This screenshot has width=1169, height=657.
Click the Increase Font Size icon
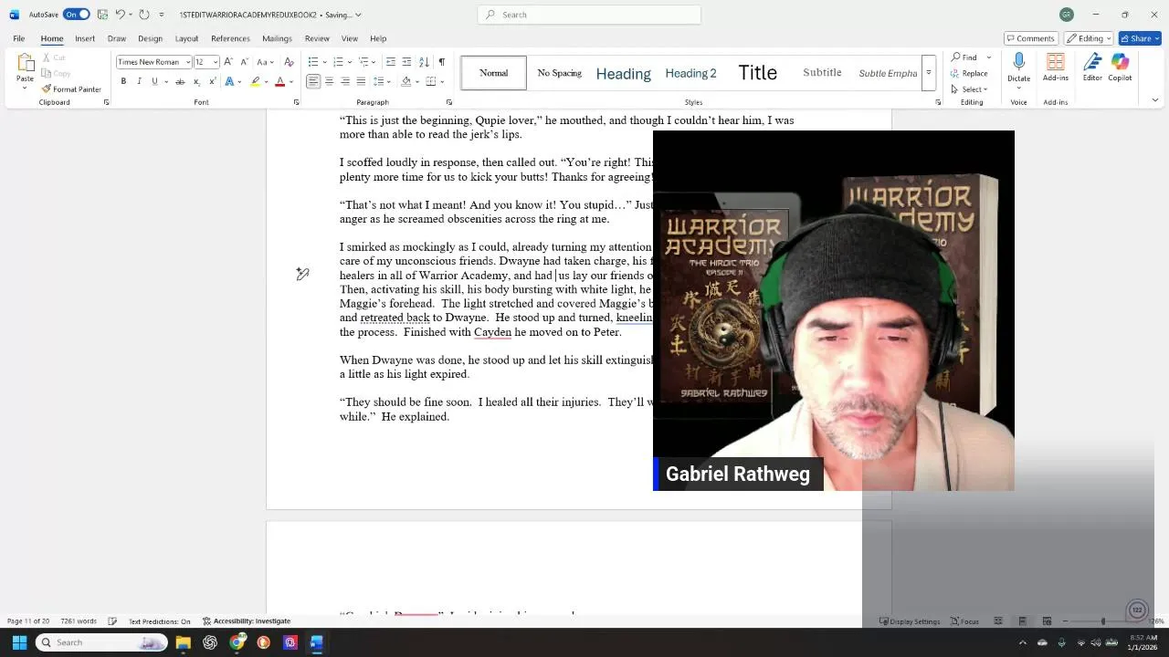228,62
